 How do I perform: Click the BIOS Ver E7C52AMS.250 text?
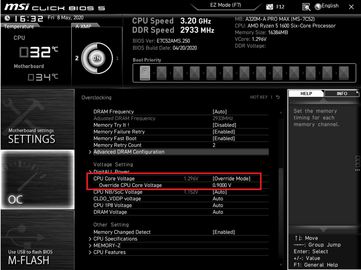[161, 41]
